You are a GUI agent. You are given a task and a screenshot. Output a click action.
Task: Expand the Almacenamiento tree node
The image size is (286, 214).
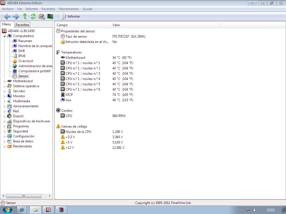tap(4, 106)
